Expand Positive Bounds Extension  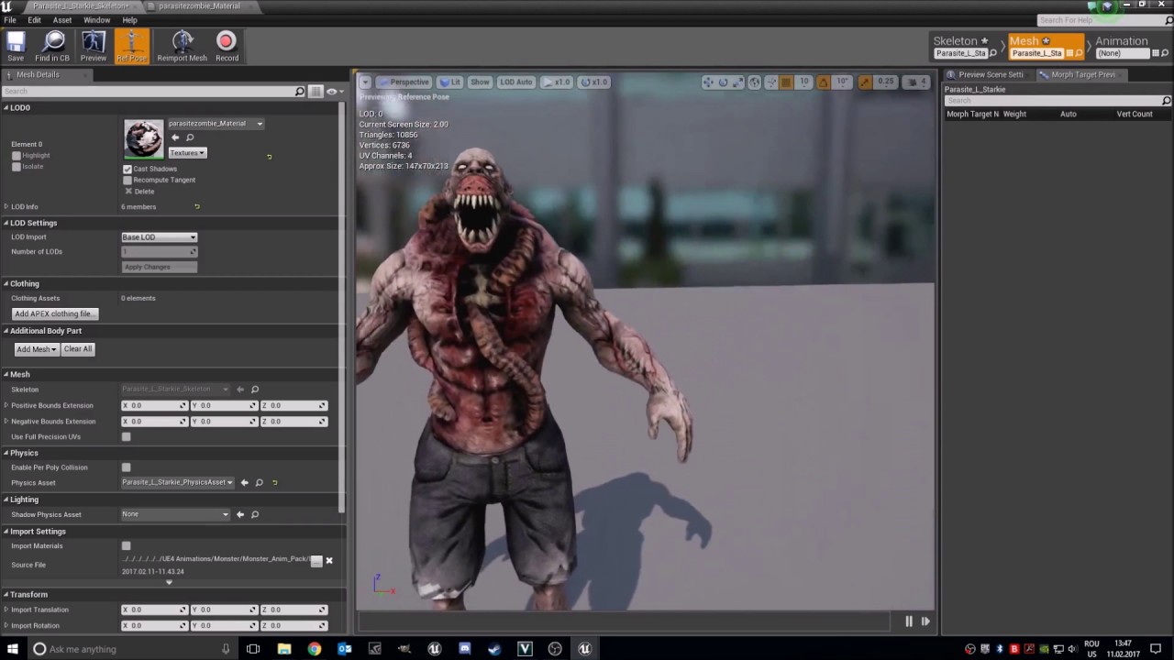pos(6,405)
